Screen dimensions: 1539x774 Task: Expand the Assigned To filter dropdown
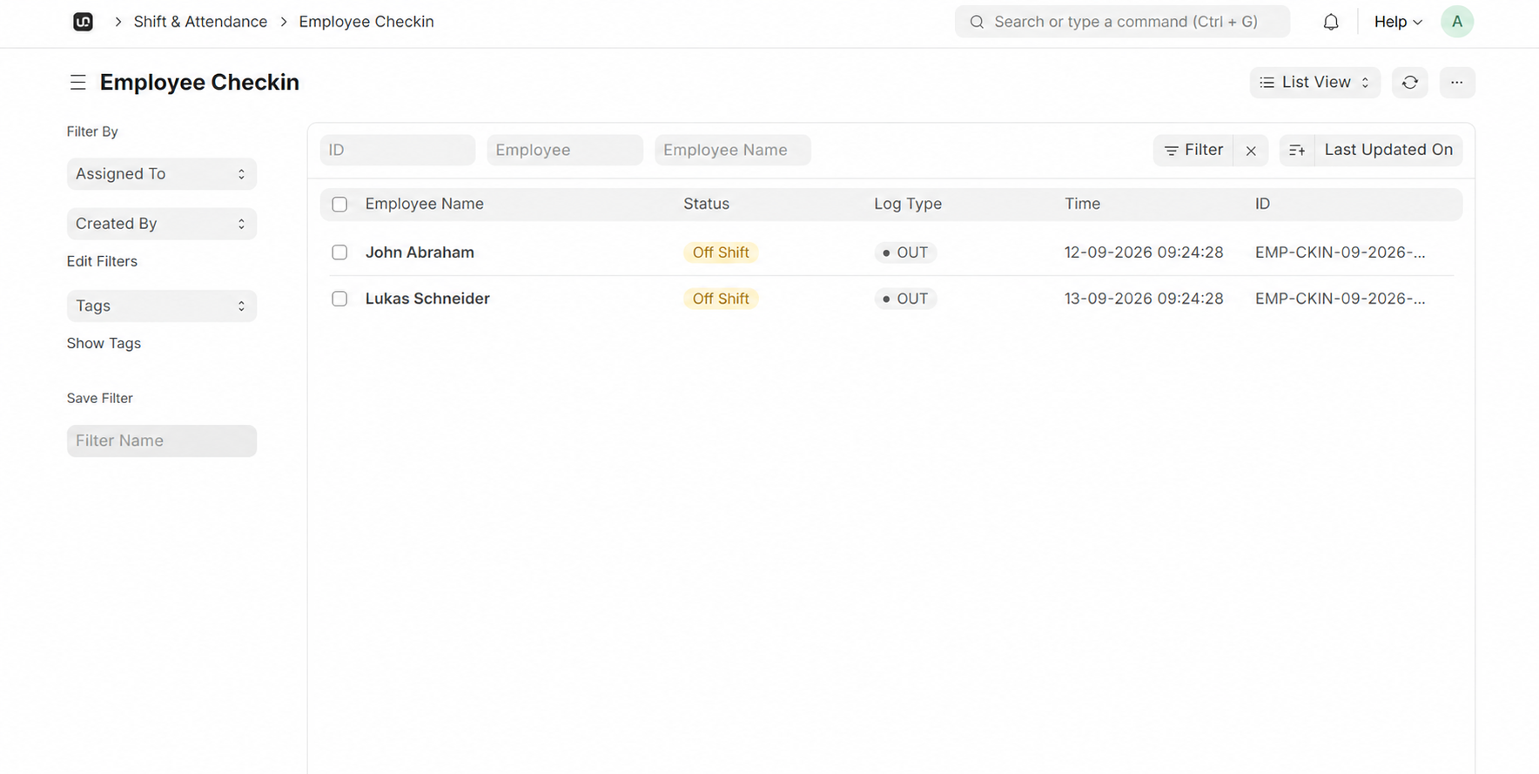coord(162,174)
